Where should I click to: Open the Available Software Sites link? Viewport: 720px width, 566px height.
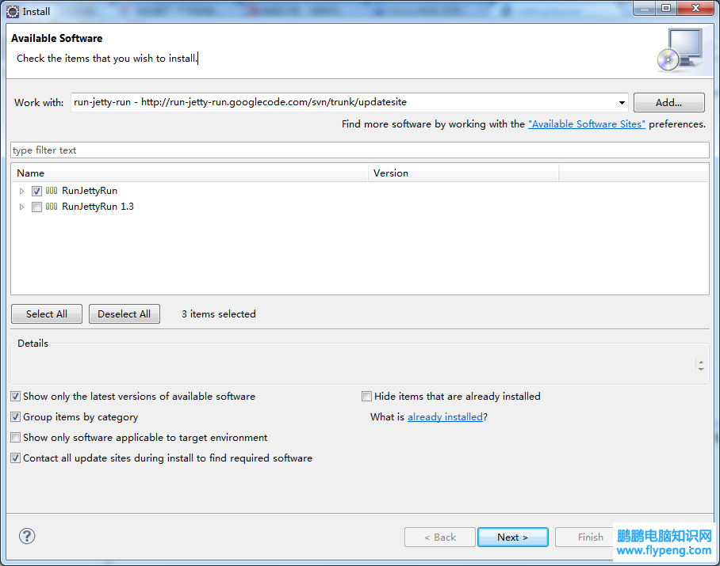(586, 124)
